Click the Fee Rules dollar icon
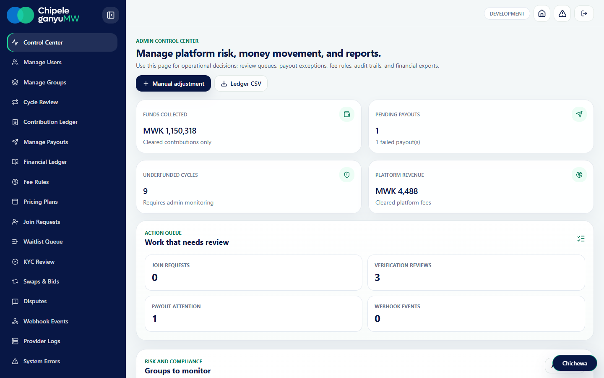Viewport: 604px width, 378px height. point(15,182)
